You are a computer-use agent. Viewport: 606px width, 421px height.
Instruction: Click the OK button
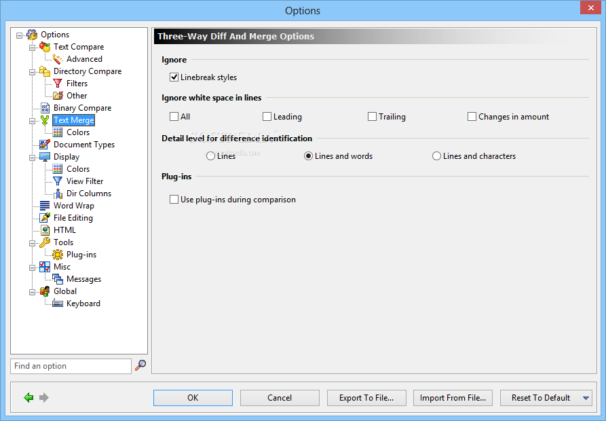tap(193, 398)
